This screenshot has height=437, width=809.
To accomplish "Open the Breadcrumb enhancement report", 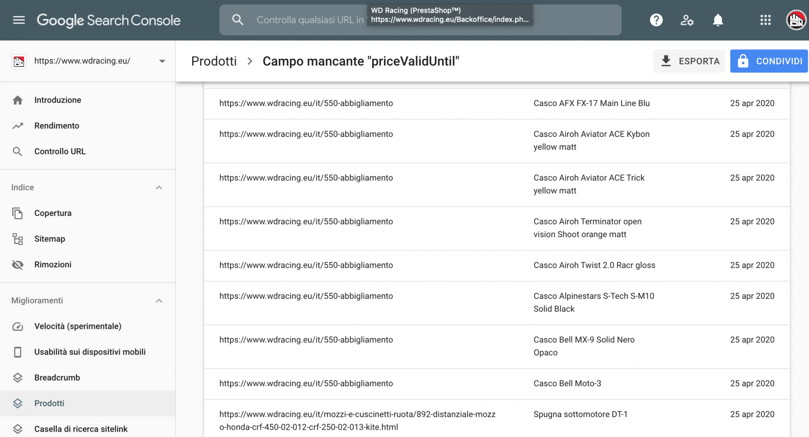I will [x=88, y=378].
